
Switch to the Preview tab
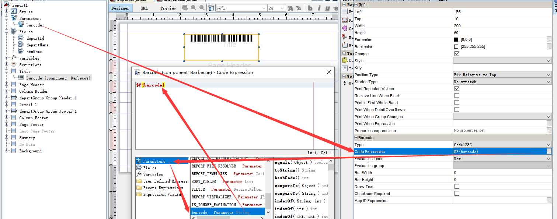click(168, 8)
